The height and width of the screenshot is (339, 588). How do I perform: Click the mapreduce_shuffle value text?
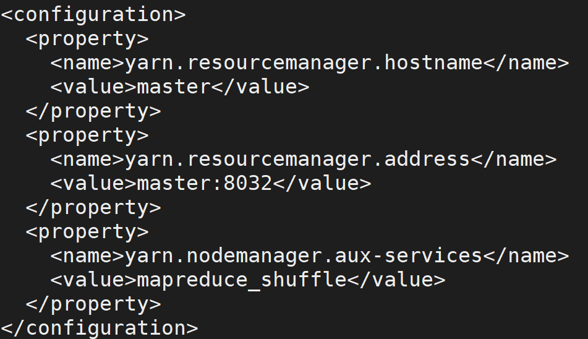coord(242,280)
